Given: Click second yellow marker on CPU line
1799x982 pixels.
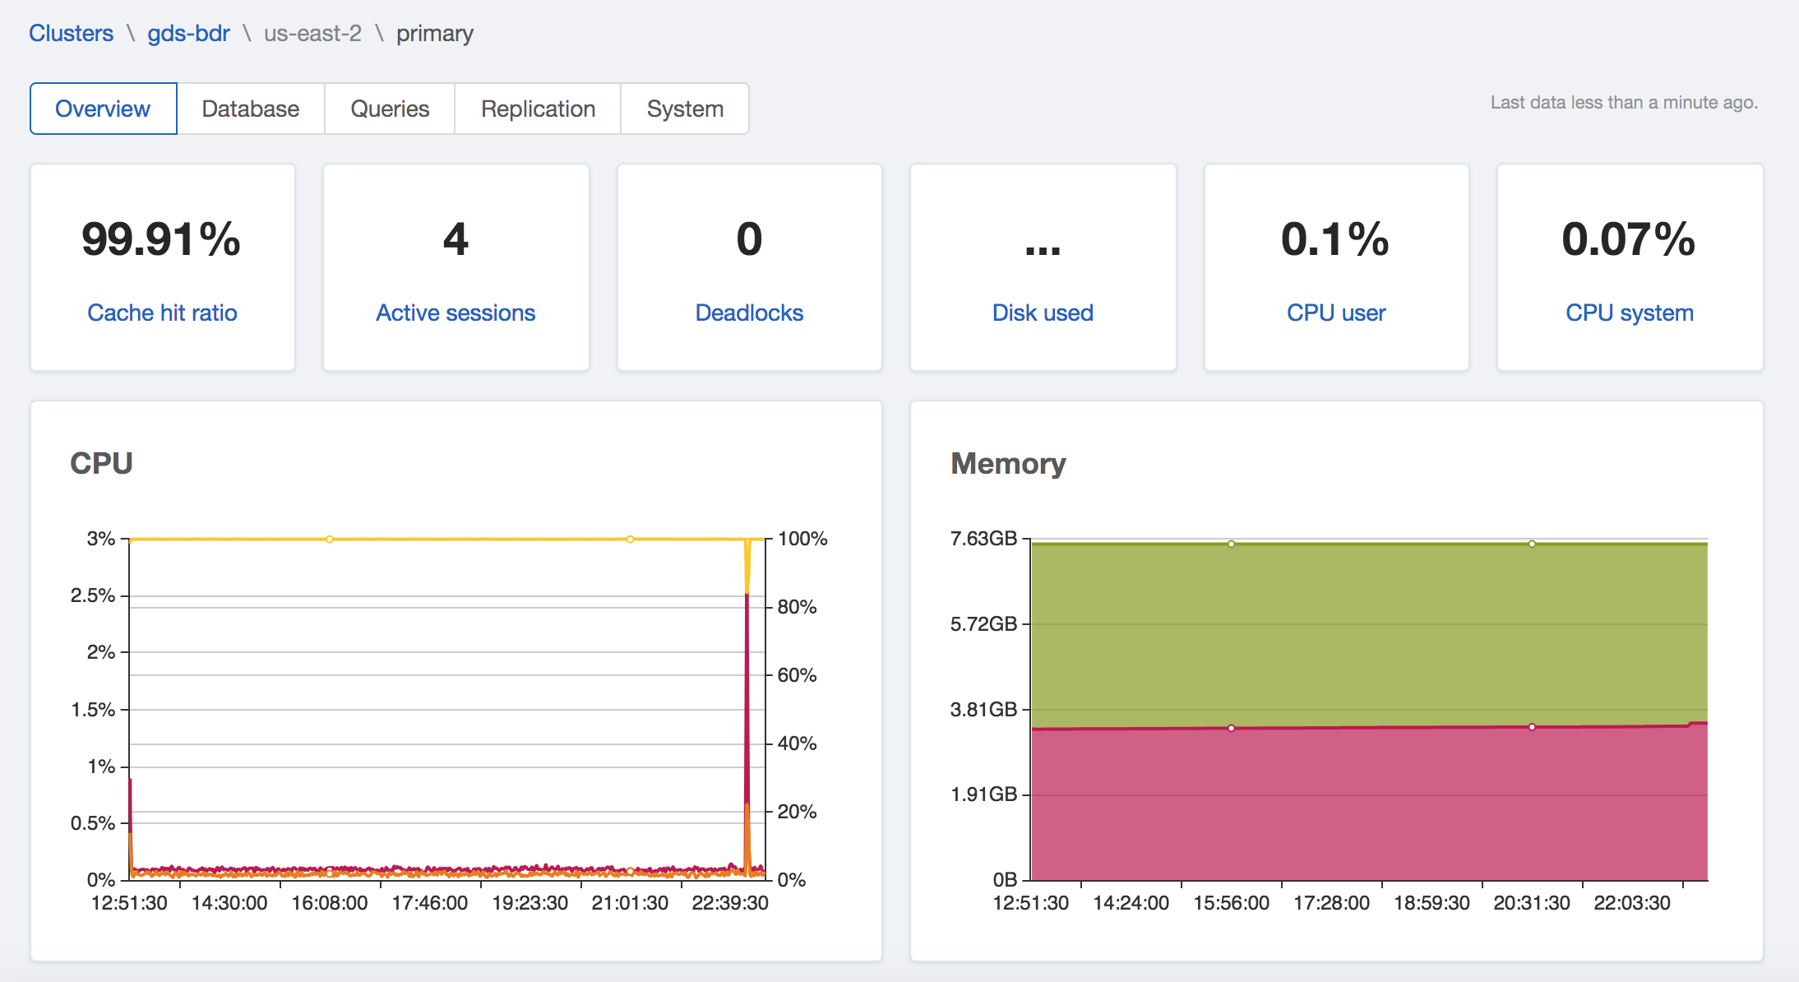Looking at the screenshot, I should coord(630,540).
